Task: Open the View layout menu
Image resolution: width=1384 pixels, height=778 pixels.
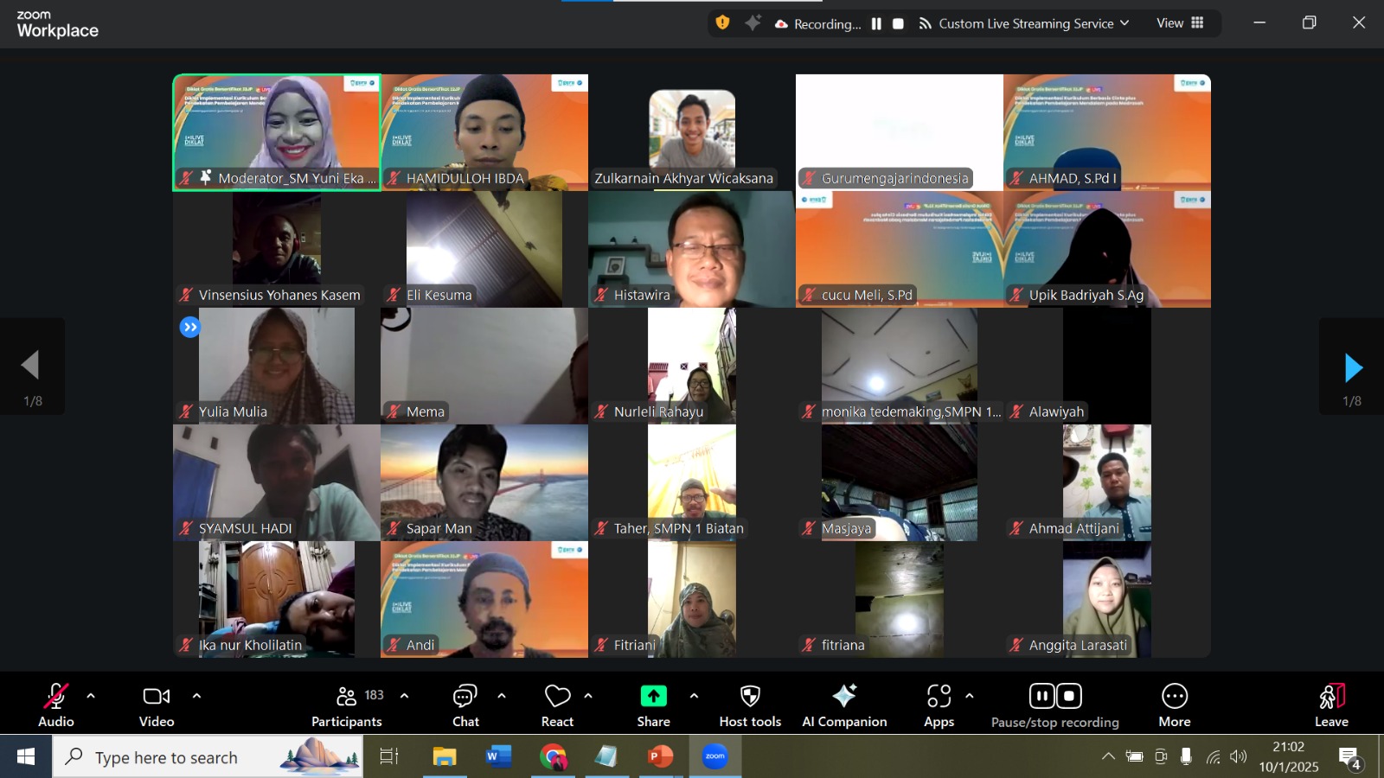Action: [x=1180, y=23]
